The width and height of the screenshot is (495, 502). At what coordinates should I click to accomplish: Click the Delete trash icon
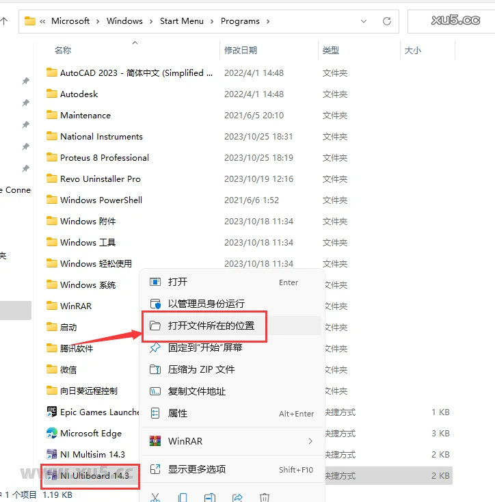(265, 497)
